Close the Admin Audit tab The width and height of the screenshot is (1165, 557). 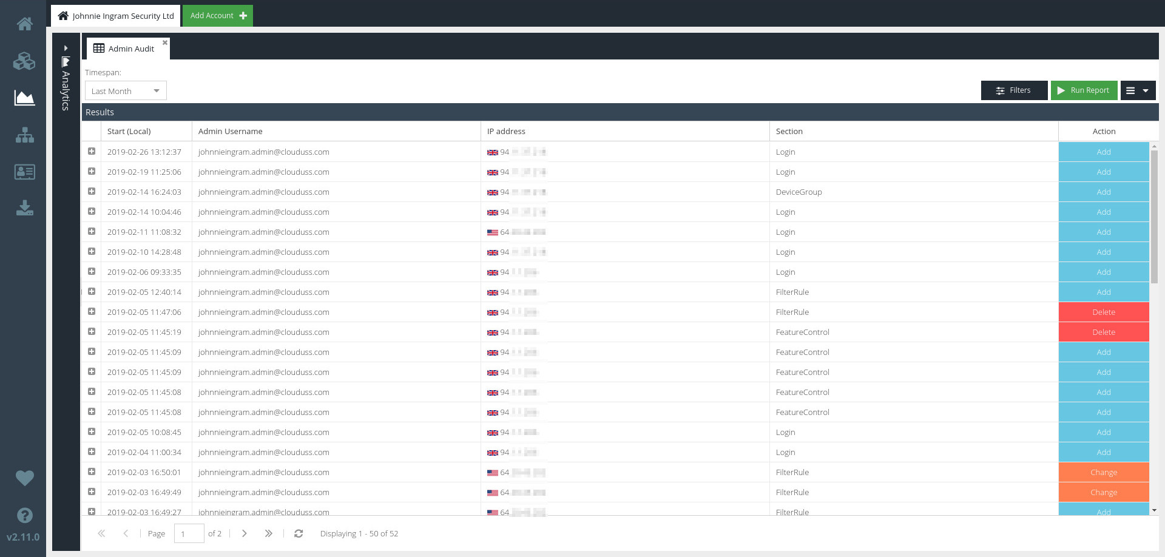[x=164, y=42]
